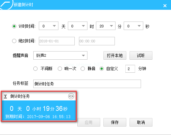
Task: Open the days (天) dropdown
Action: [49, 26]
